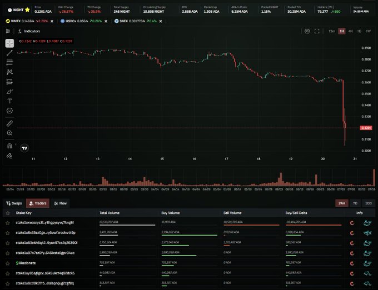Select the ruler measure tool
The image size is (378, 290).
tap(9, 123)
